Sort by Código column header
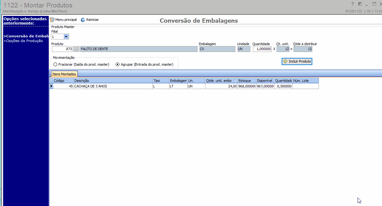 click(x=63, y=81)
